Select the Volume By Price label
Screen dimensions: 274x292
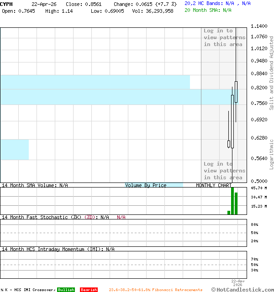[x=146, y=185]
